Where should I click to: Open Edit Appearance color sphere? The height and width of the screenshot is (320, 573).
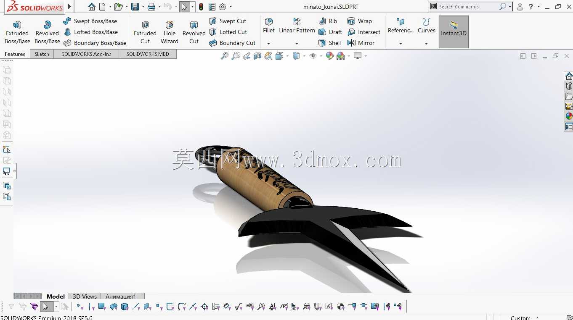[x=330, y=56]
